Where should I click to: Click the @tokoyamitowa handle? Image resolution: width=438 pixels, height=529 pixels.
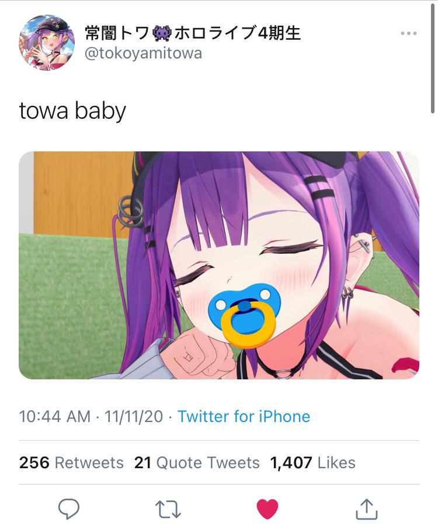143,53
